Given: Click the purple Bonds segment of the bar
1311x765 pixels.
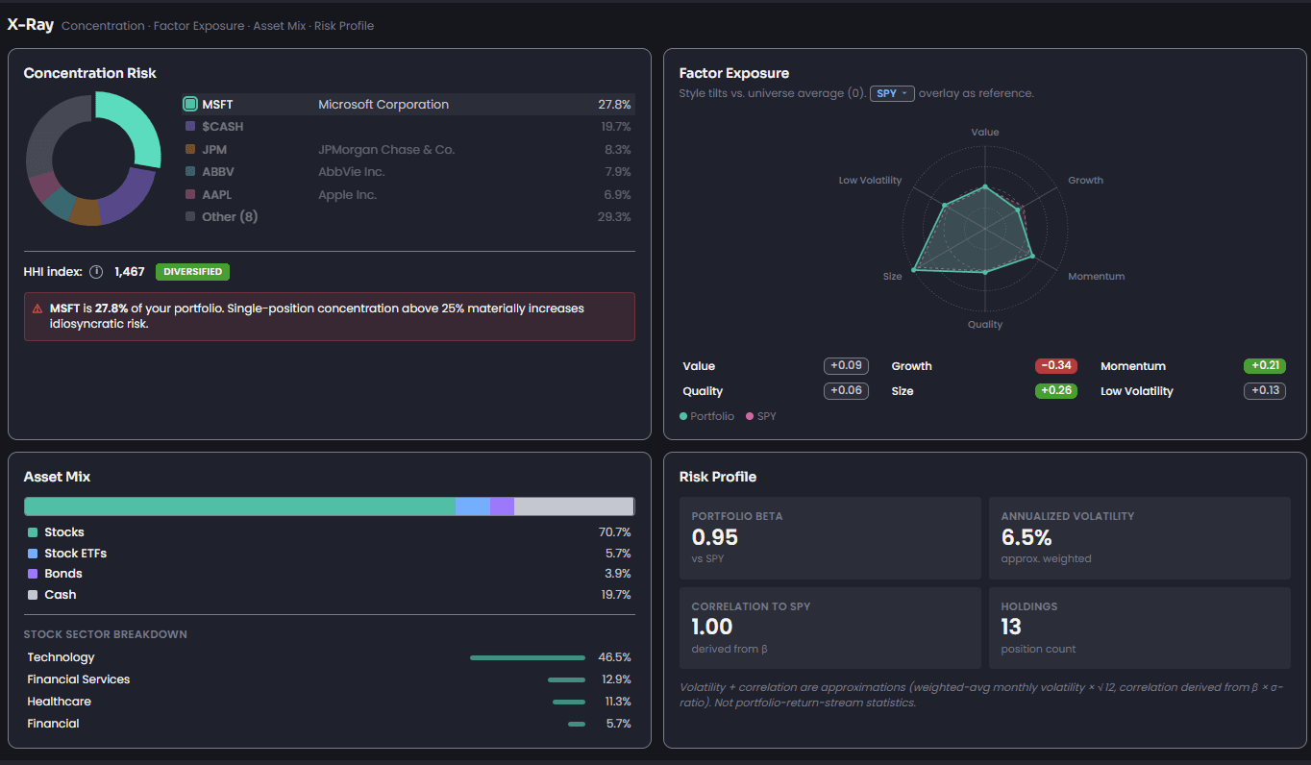Looking at the screenshot, I should pyautogui.click(x=502, y=506).
